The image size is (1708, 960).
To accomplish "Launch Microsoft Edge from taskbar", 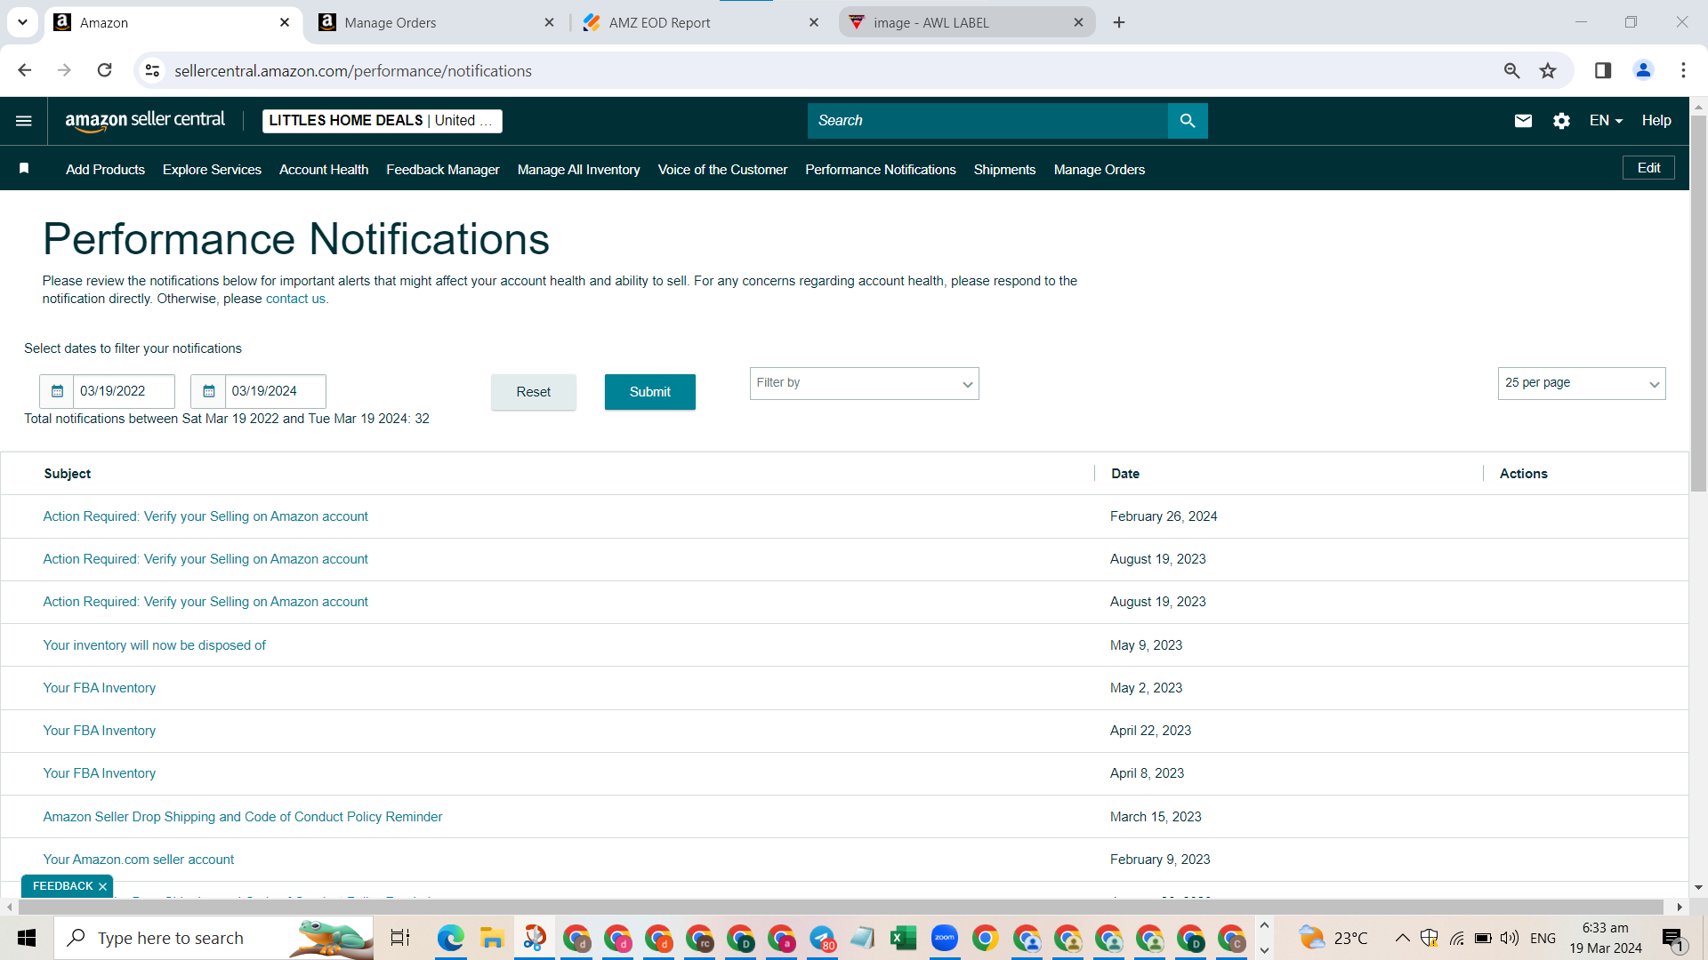I will tap(451, 938).
